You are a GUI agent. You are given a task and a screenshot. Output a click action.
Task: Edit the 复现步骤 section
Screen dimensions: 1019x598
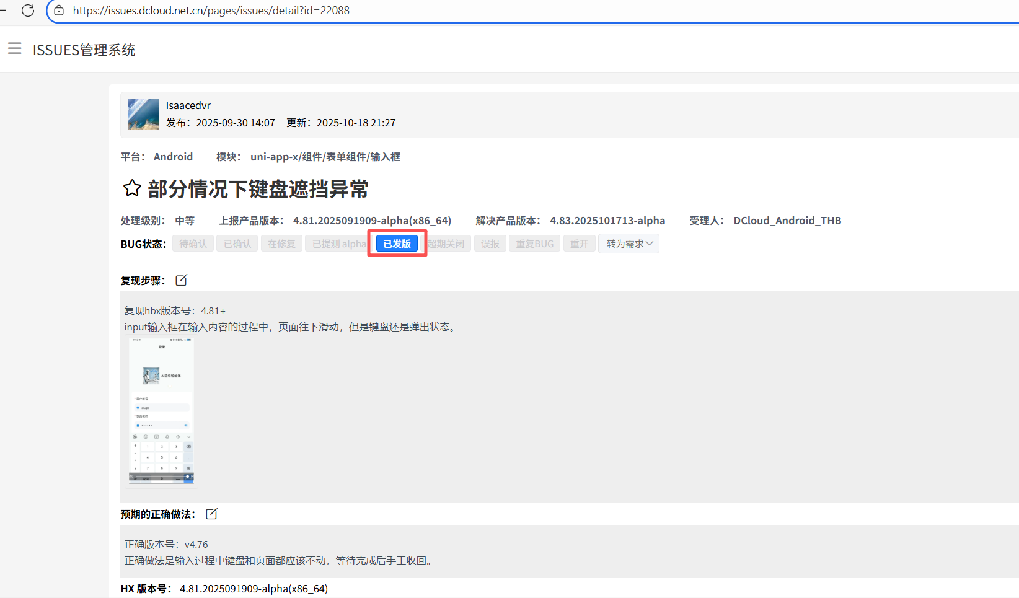(x=181, y=280)
